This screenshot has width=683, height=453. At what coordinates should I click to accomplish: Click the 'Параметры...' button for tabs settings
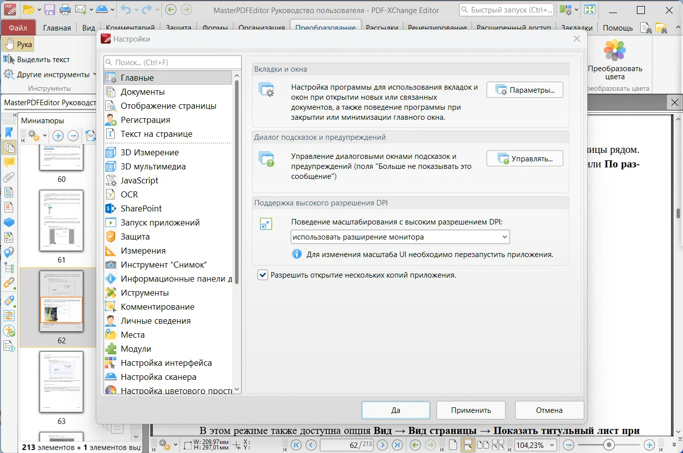[525, 90]
